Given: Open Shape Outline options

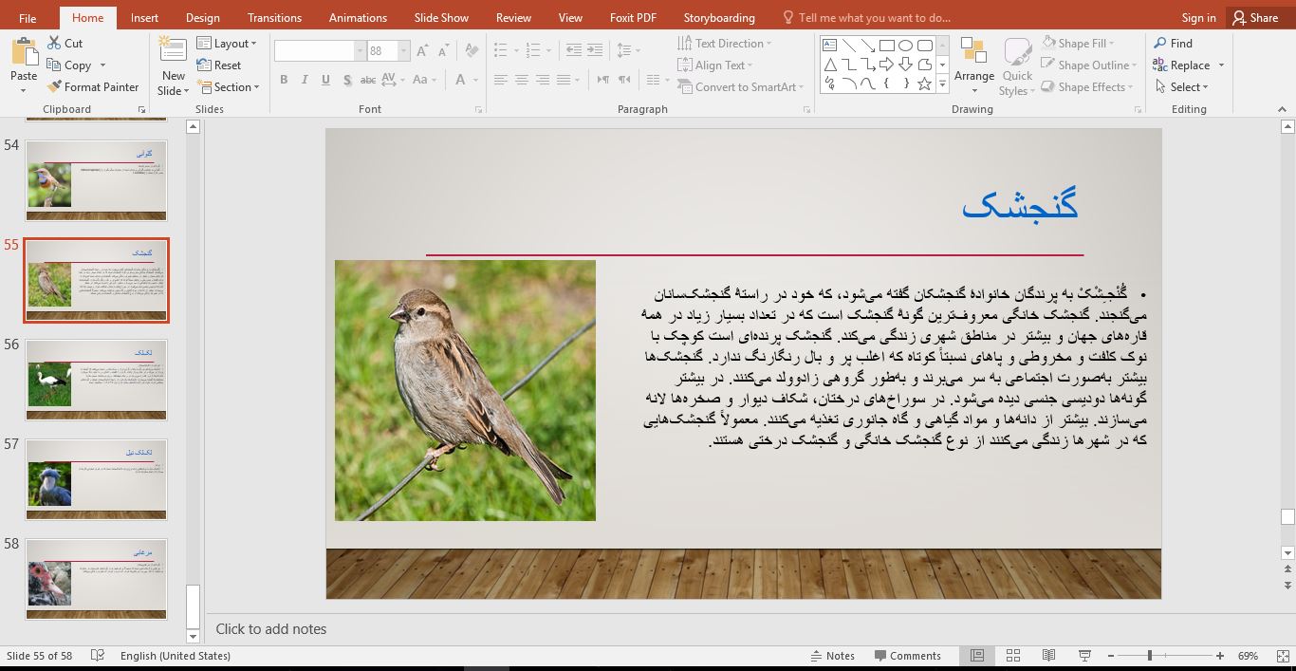Looking at the screenshot, I should tap(1089, 65).
